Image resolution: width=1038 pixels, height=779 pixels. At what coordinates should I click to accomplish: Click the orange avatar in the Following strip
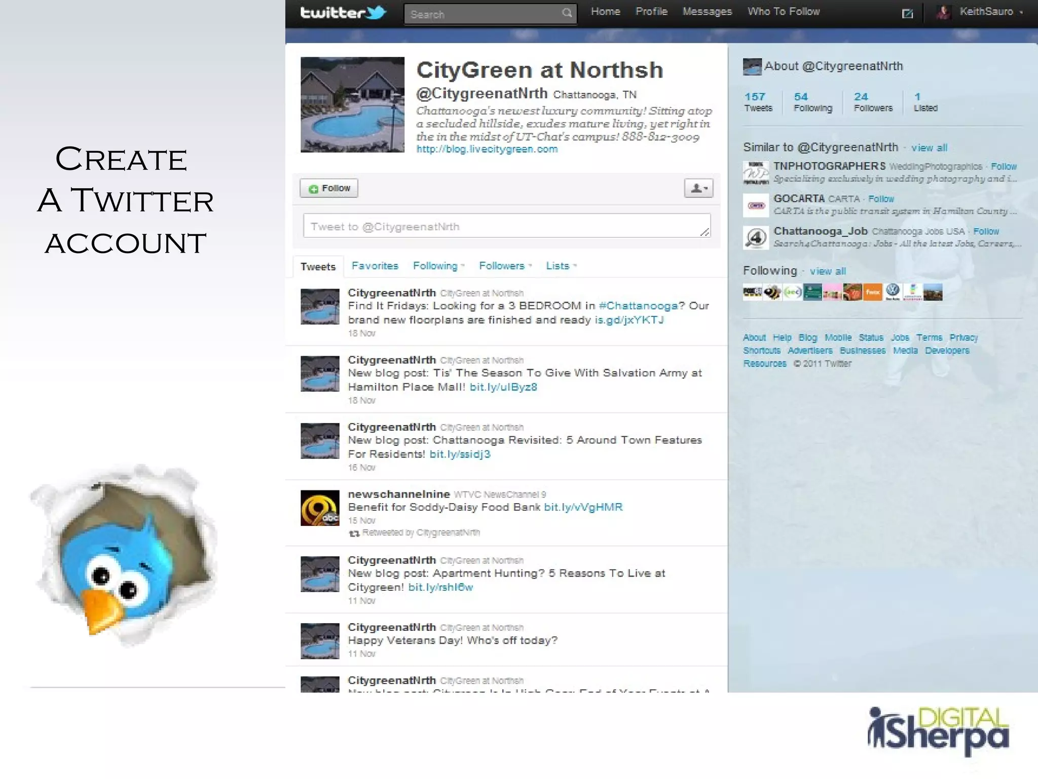tap(873, 292)
